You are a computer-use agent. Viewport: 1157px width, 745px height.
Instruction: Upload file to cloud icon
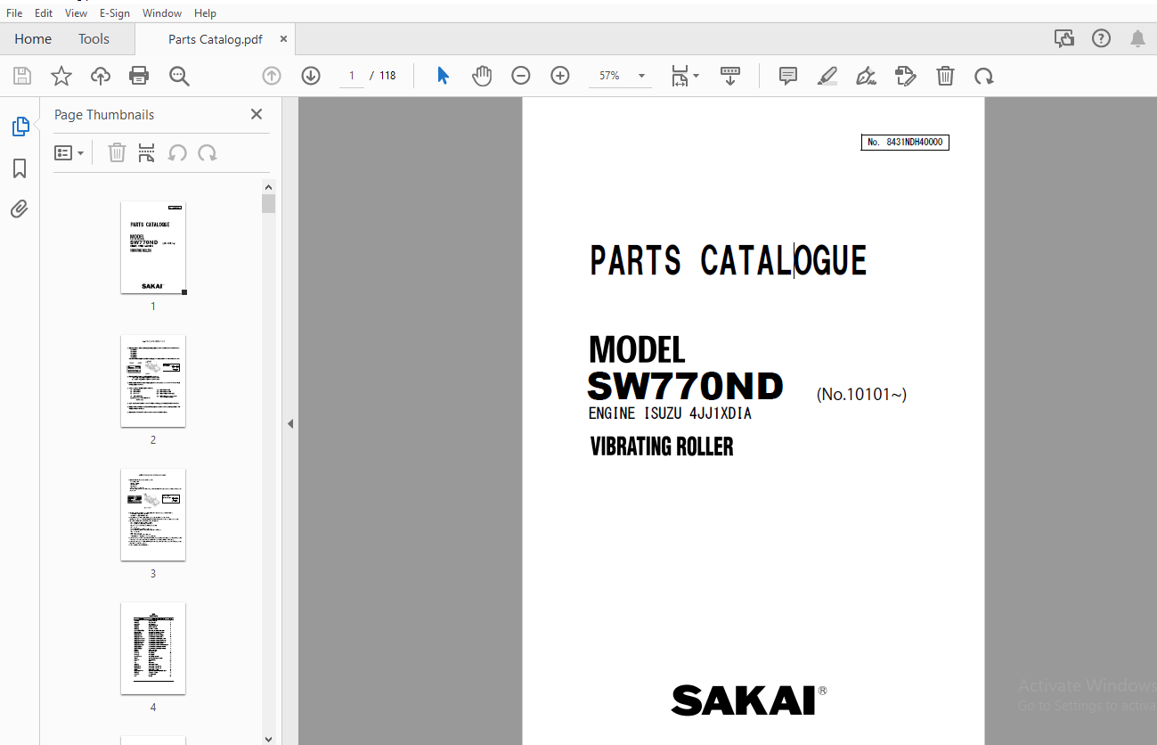point(101,76)
